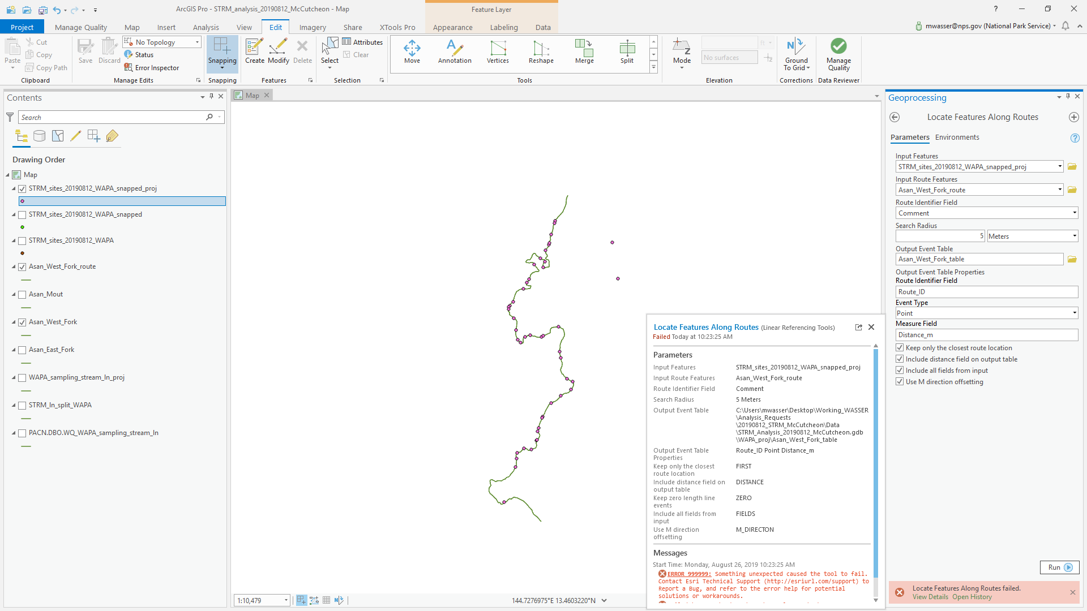
Task: Switch to List By Snapping view
Action: click(94, 136)
